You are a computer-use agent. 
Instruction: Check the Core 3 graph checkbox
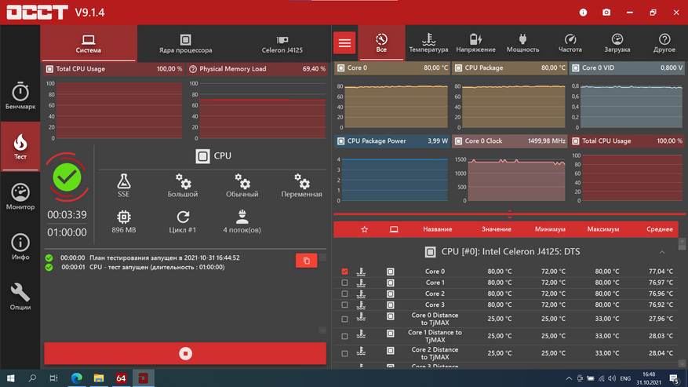click(x=344, y=305)
